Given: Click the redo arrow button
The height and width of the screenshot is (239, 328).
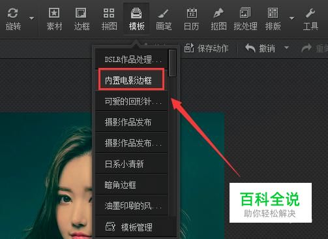Looking at the screenshot, I should pyautogui.click(x=306, y=48).
